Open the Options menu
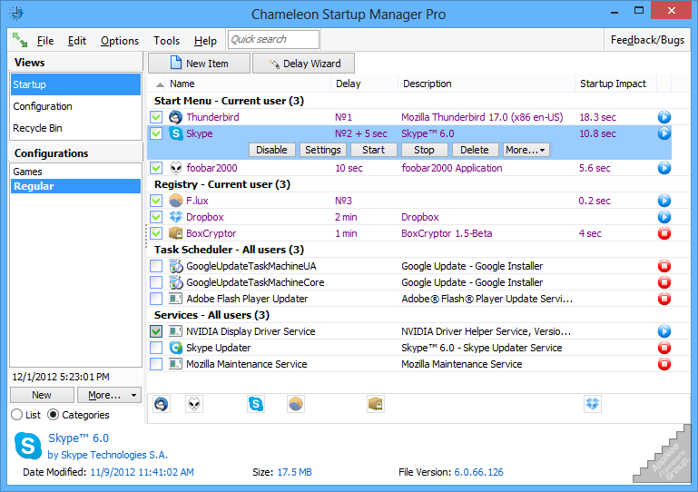The height and width of the screenshot is (492, 698). click(x=119, y=41)
